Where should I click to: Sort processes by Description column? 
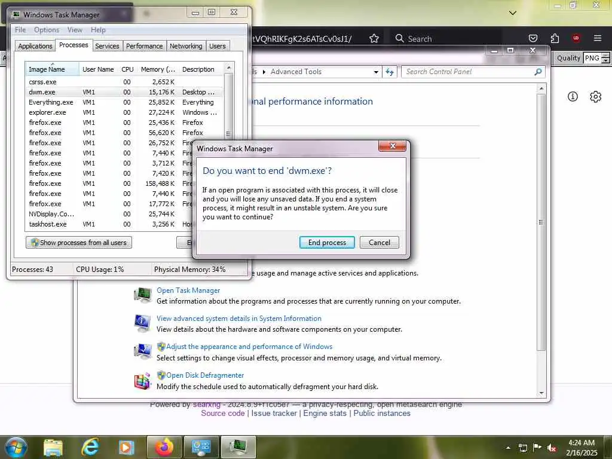[x=201, y=69]
